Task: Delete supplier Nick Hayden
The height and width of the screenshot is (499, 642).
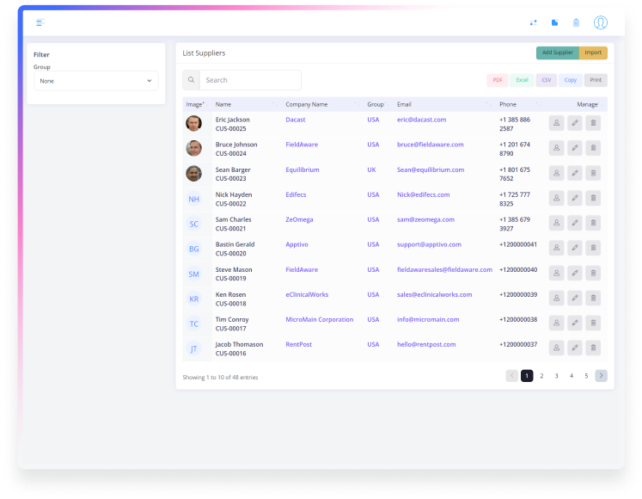Action: tap(593, 198)
